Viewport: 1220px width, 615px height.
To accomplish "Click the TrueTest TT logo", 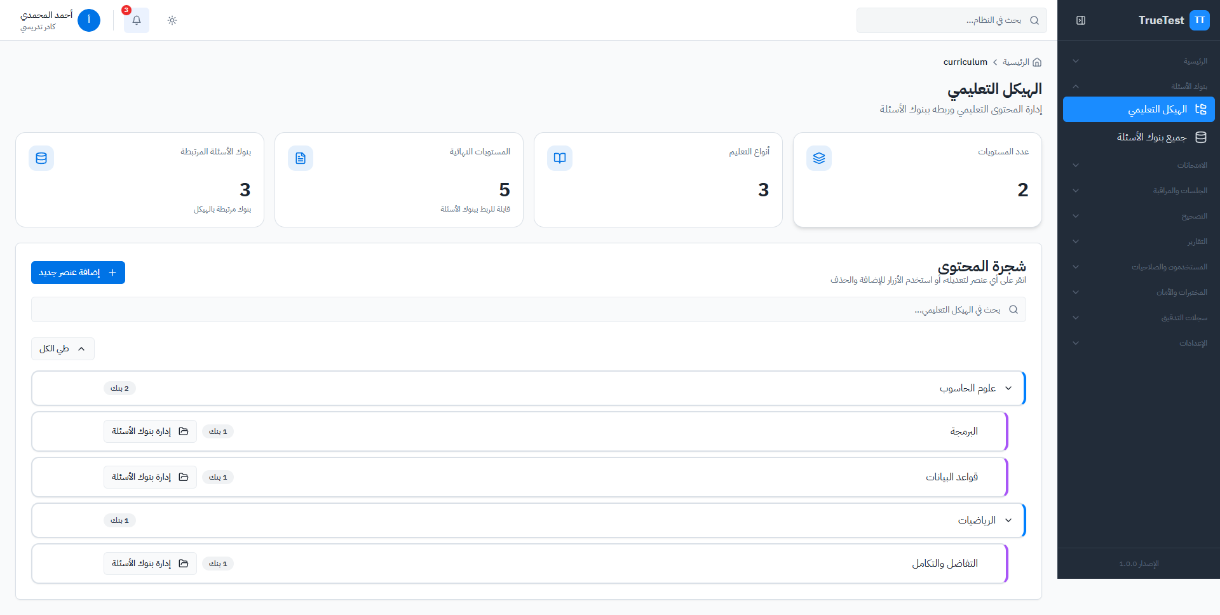I will tap(1175, 20).
